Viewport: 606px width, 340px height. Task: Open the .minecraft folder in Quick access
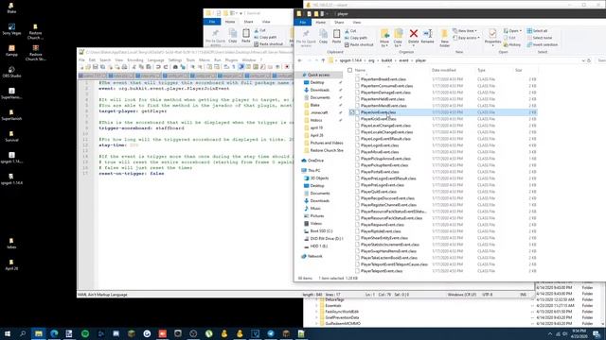tap(319, 112)
